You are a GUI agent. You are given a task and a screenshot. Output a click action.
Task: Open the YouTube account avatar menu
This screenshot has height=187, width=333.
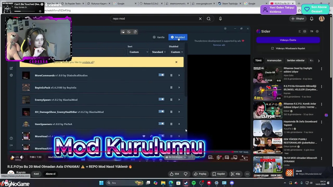click(322, 19)
